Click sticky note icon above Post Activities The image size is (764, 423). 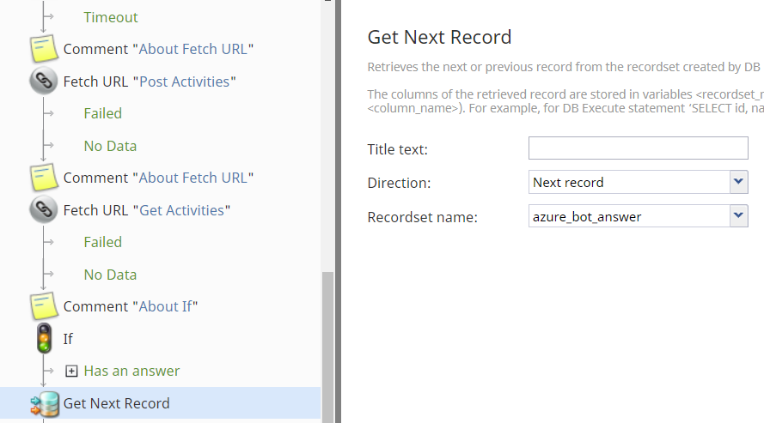point(44,49)
